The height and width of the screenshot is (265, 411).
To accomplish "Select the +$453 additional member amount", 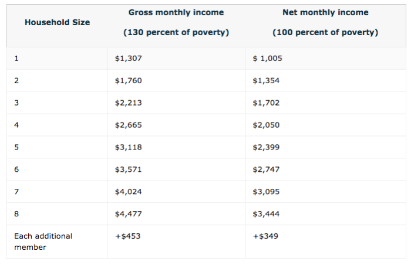I will (x=127, y=236).
